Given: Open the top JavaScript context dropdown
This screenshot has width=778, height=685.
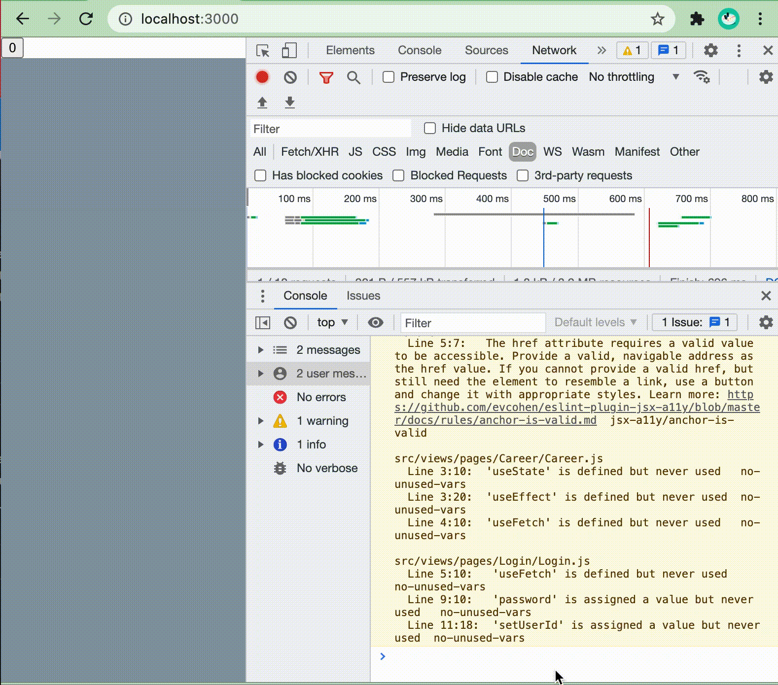Looking at the screenshot, I should [x=332, y=322].
